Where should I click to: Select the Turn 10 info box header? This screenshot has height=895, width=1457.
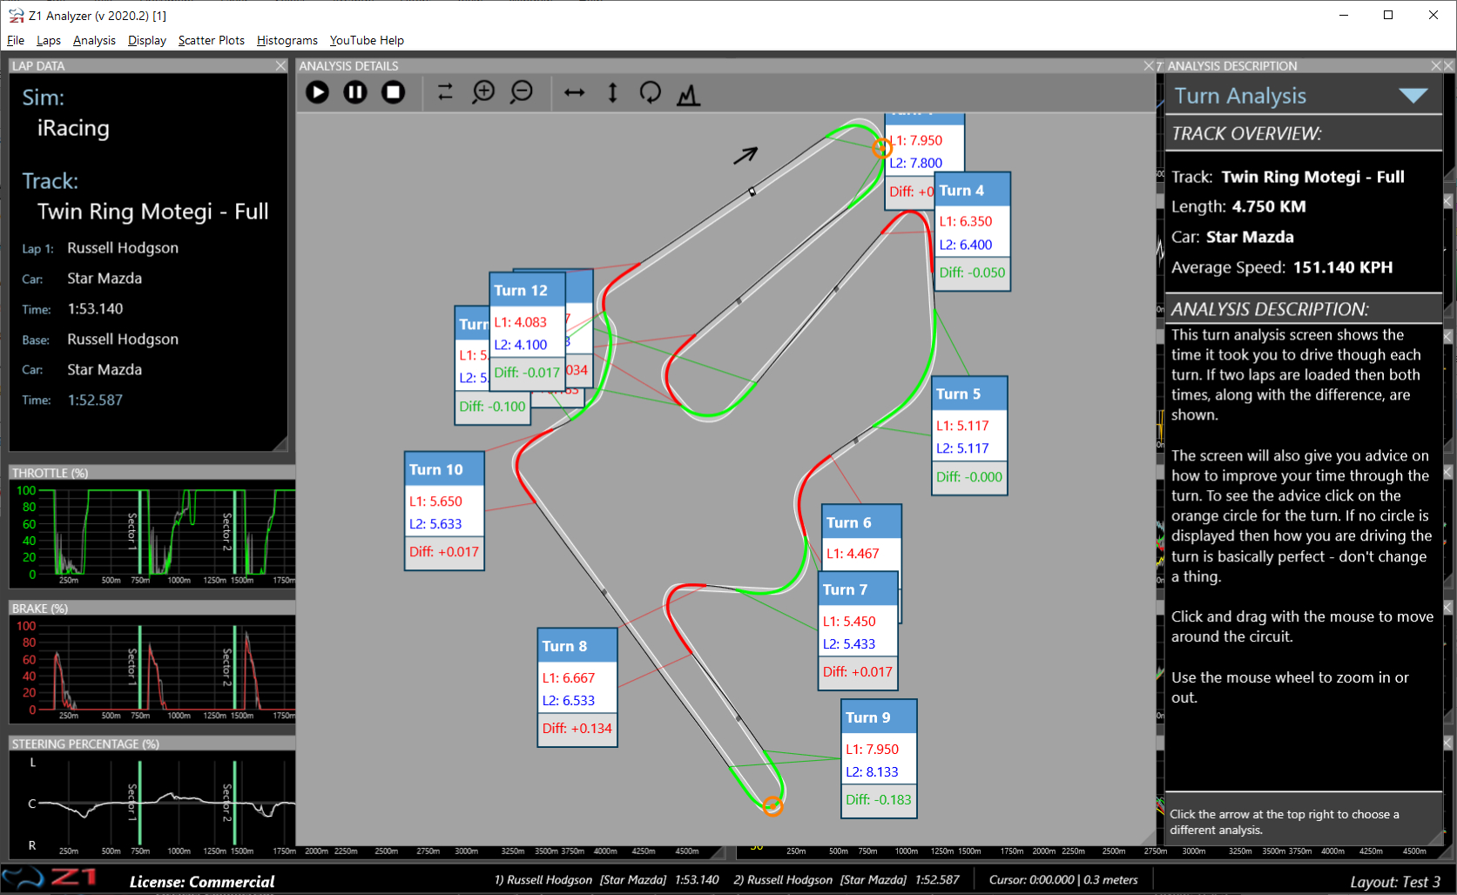coord(444,469)
